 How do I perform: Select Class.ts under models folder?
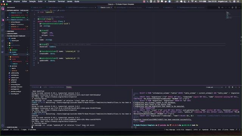pos(15,54)
